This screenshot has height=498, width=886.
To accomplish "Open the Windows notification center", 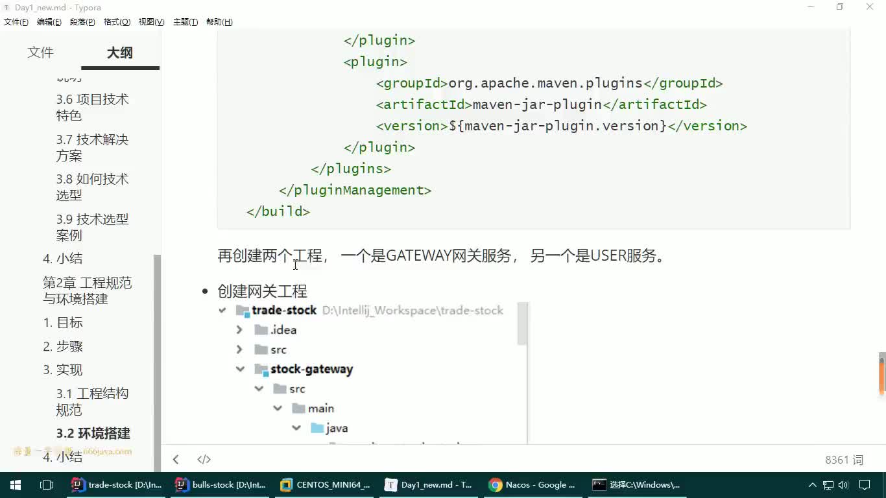I will (x=865, y=485).
